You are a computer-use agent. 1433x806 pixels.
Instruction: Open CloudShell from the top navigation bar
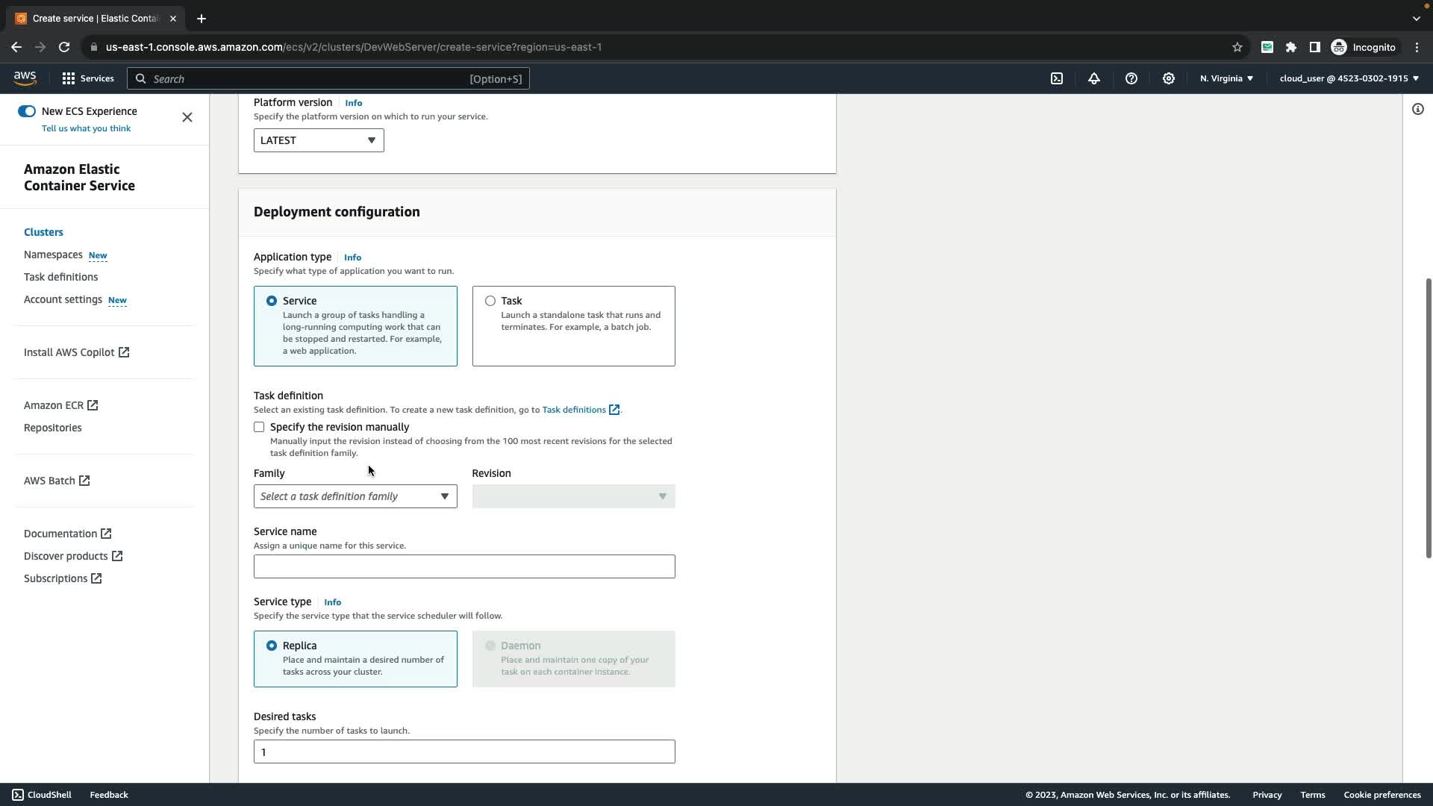click(1057, 78)
